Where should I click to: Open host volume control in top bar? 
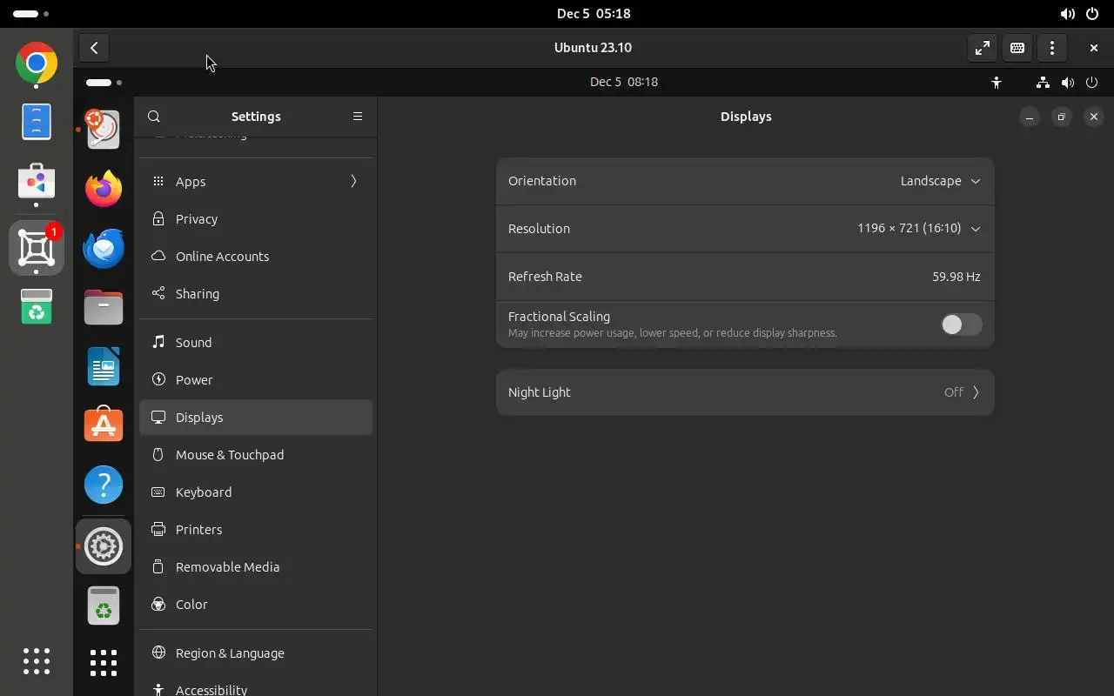1068,14
